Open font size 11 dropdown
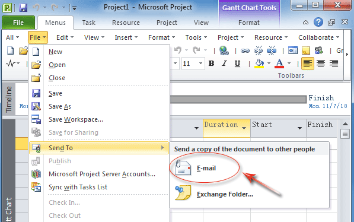The width and height of the screenshot is (354, 222). [x=200, y=64]
